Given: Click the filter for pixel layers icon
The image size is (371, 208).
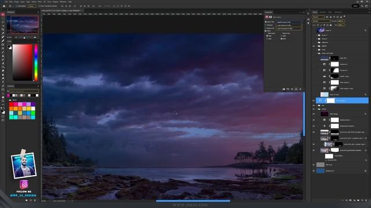Looking at the screenshot, I should pyautogui.click(x=327, y=17).
